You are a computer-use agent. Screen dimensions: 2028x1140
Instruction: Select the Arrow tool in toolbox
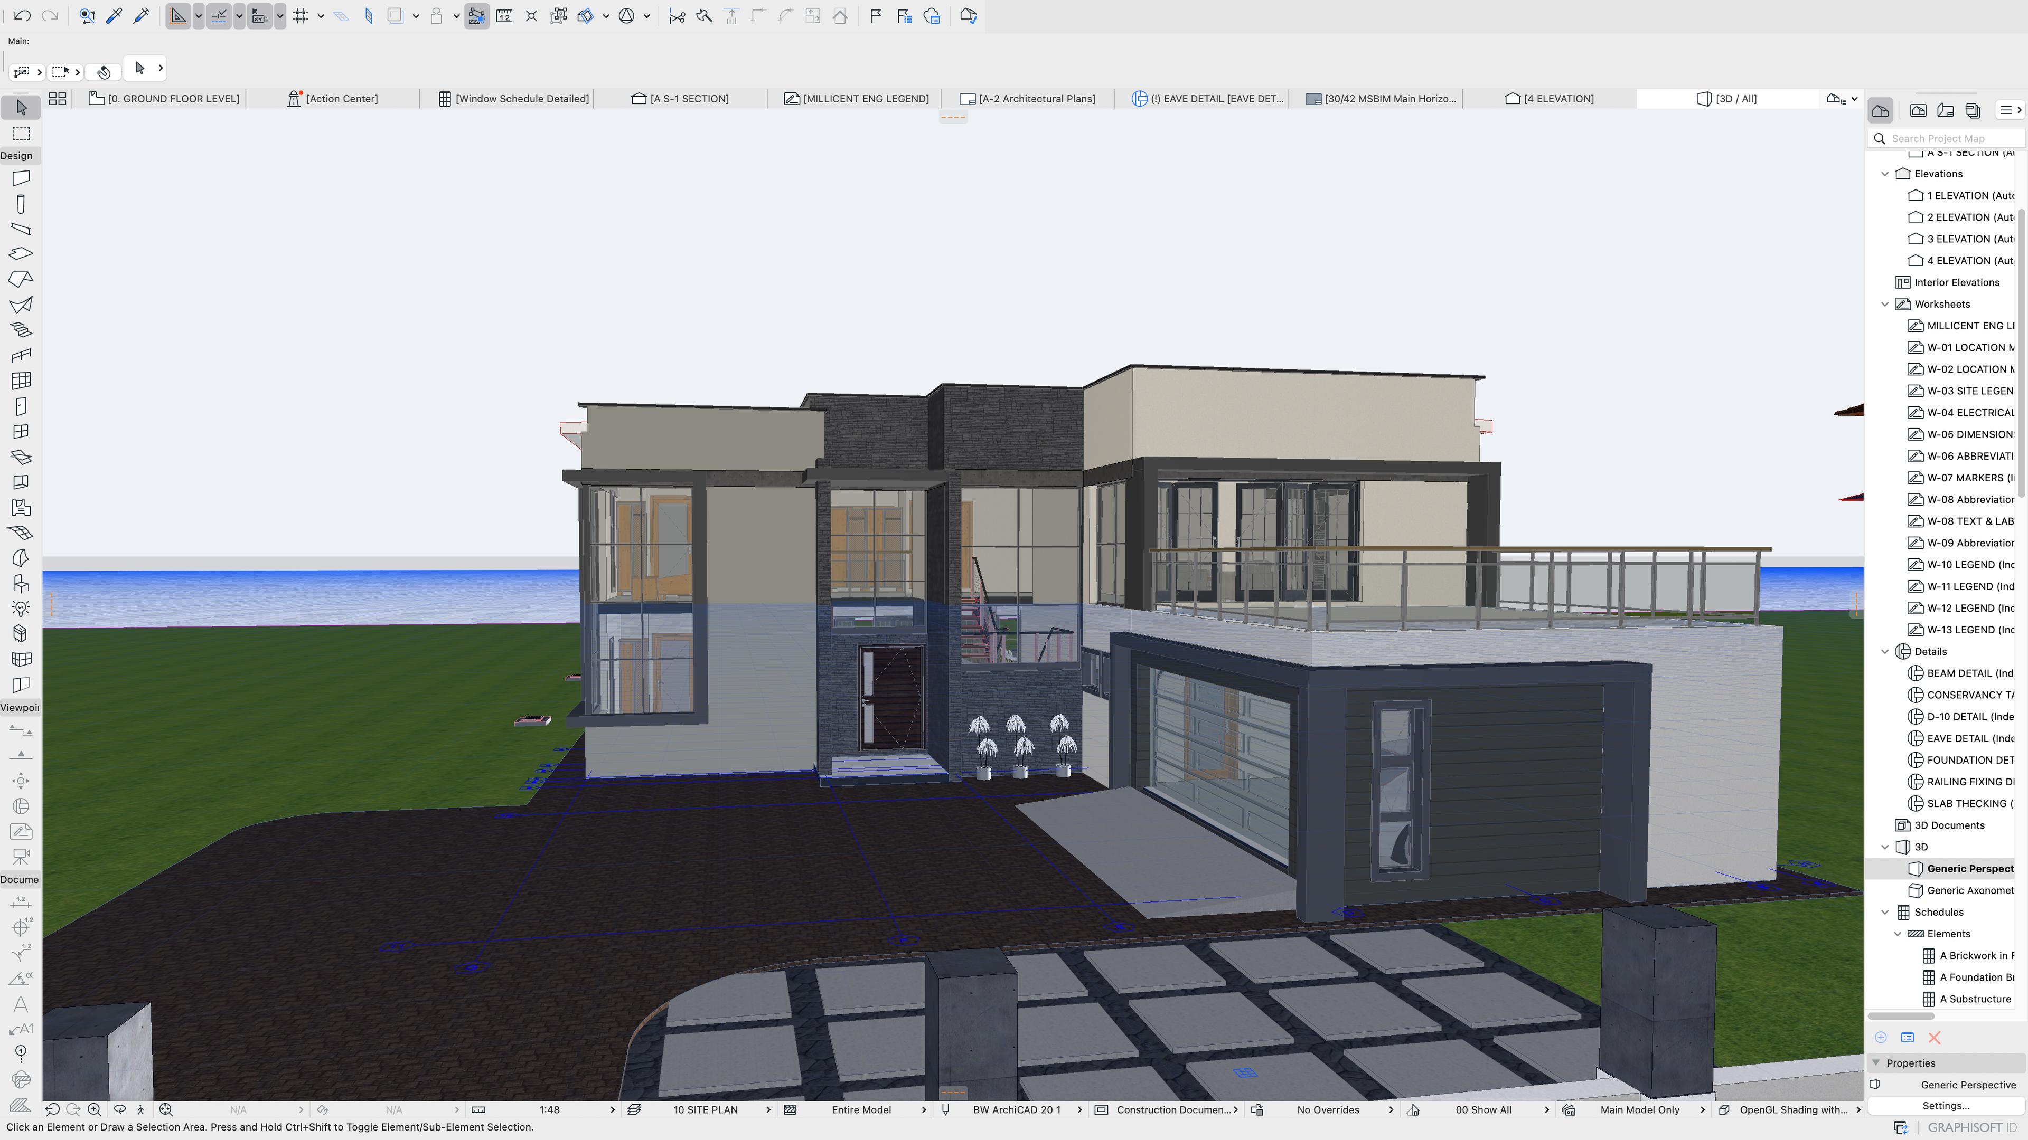coord(21,107)
